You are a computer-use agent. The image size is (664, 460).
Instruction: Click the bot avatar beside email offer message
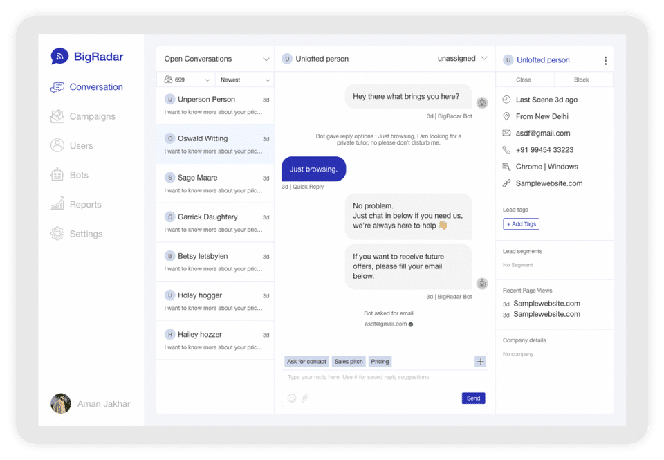482,284
